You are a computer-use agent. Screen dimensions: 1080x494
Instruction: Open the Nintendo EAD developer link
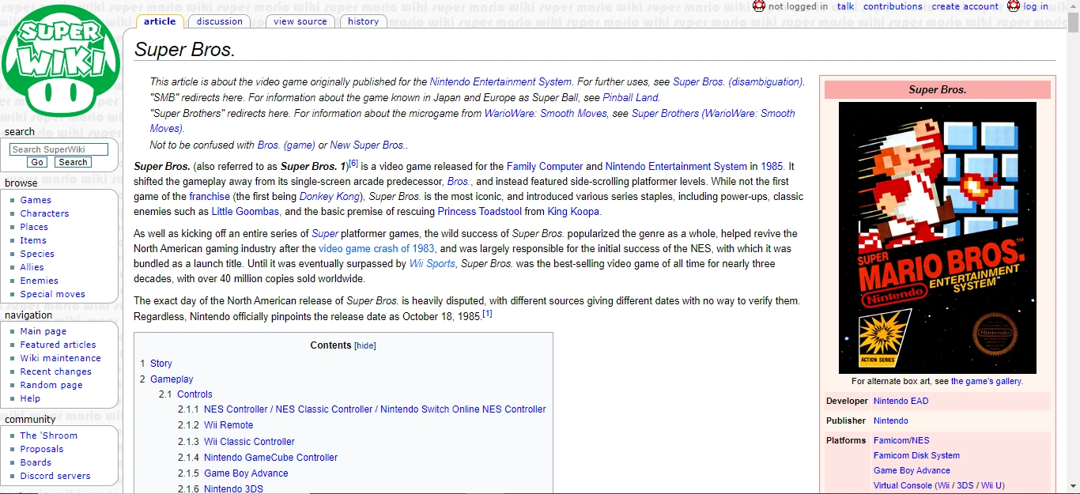point(901,401)
